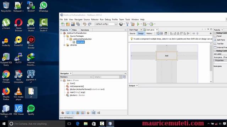Click the Clean and Build icon
Image resolution: width=227 pixels, height=127 pixels.
click(132, 24)
